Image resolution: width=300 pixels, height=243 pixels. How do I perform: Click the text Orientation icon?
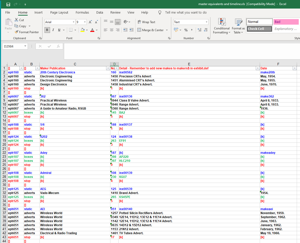[125, 22]
